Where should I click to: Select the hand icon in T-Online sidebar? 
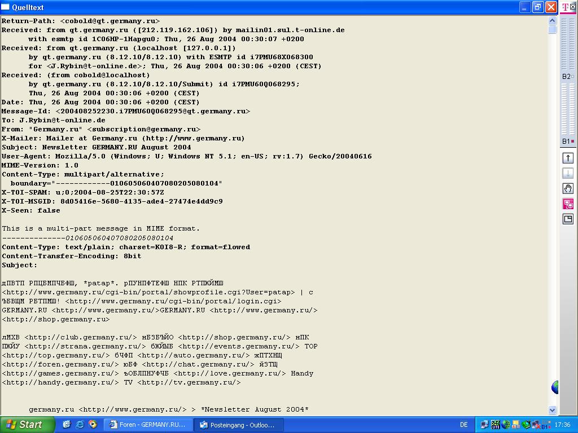pyautogui.click(x=568, y=188)
